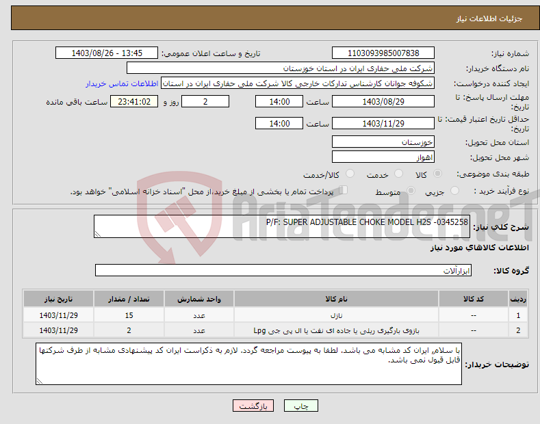Click the گروه کالا field ابزارآلات
Image resolution: width=540 pixels, height=424 pixels.
pos(283,270)
